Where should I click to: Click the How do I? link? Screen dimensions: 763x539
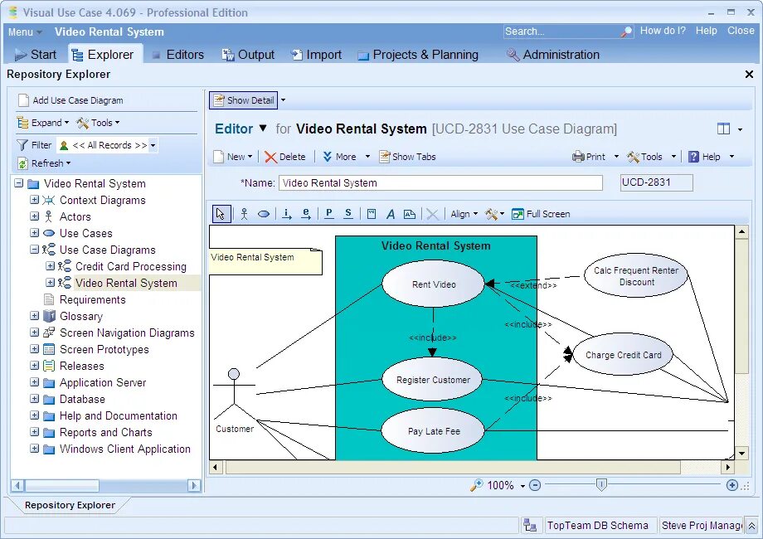tap(663, 31)
